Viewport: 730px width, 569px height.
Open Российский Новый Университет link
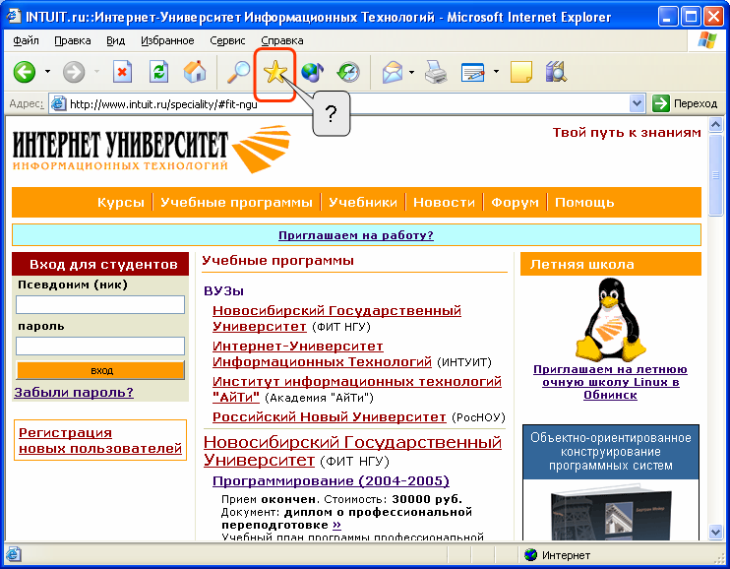click(330, 416)
